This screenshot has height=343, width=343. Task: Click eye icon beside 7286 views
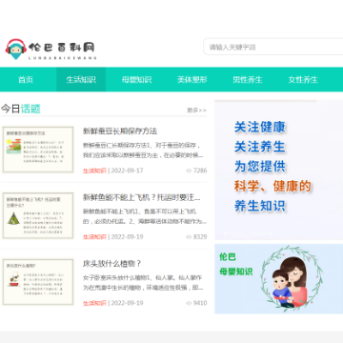click(189, 171)
